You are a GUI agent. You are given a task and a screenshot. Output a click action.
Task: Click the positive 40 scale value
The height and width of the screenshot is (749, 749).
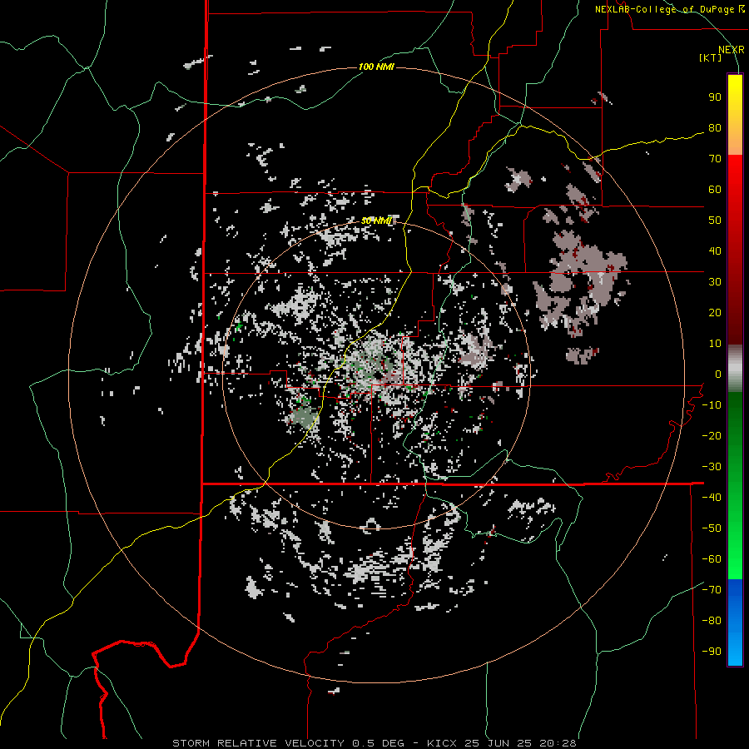[715, 250]
